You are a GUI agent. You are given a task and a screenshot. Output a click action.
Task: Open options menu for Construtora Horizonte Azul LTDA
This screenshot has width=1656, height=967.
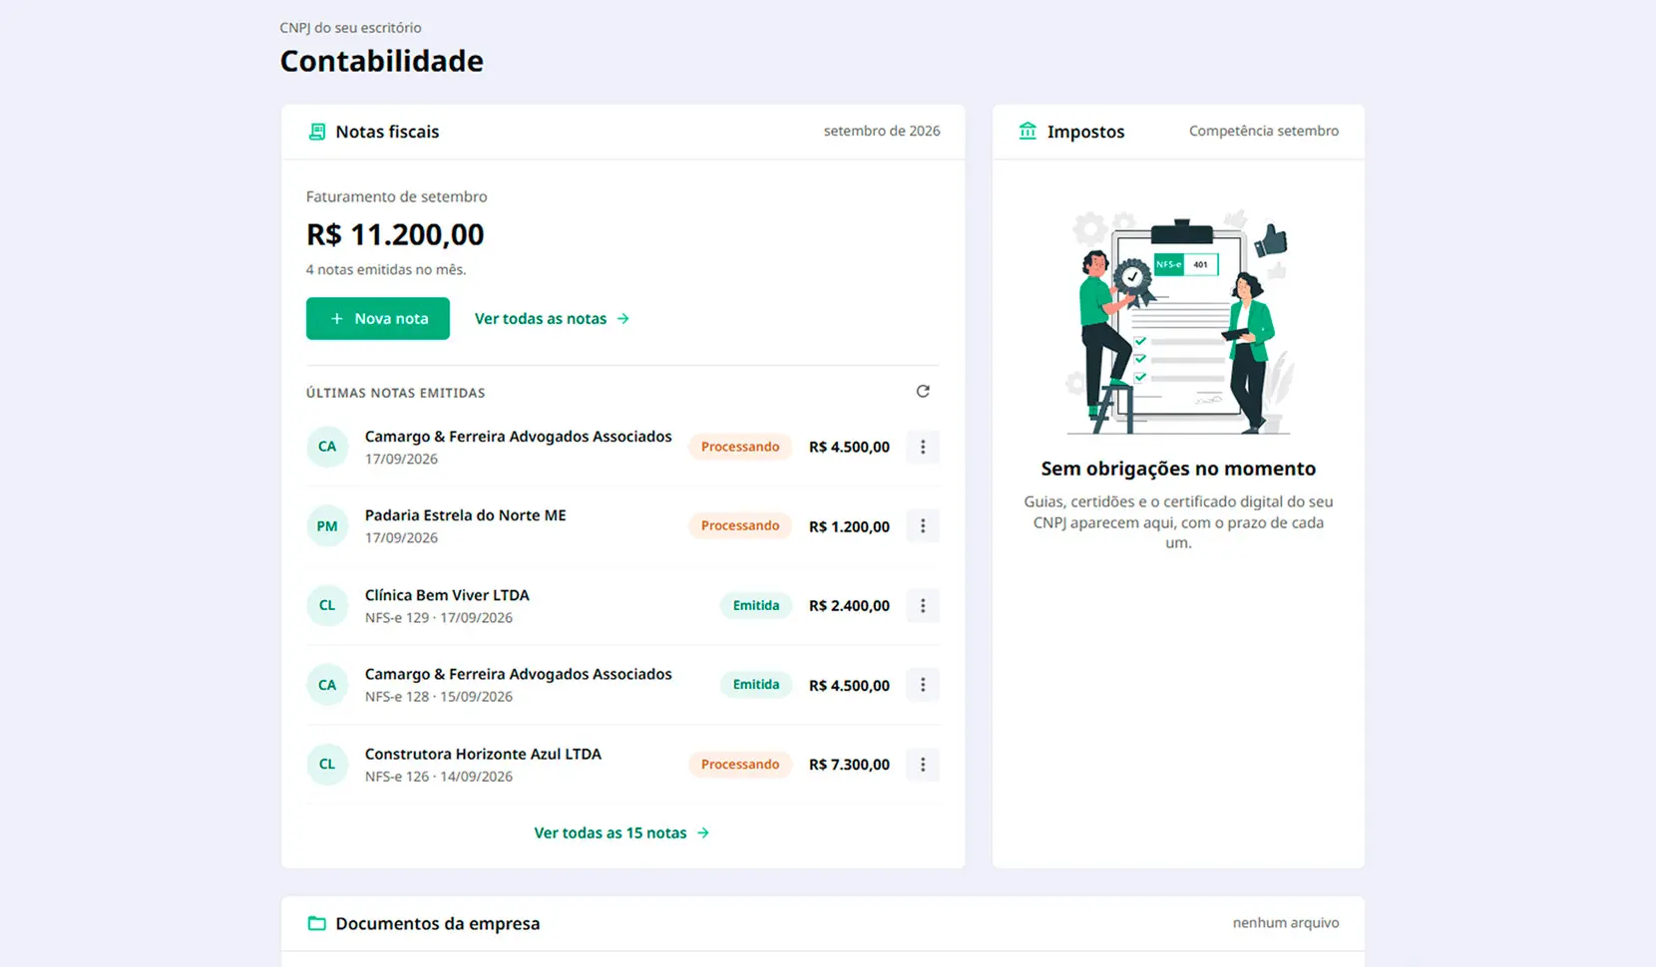923,765
